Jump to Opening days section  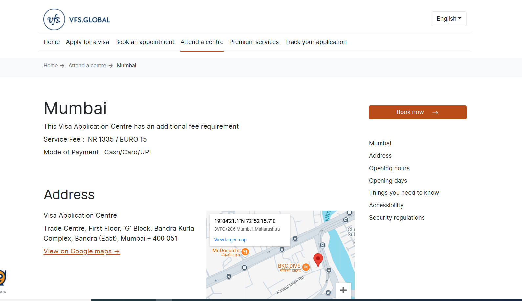coord(388,181)
